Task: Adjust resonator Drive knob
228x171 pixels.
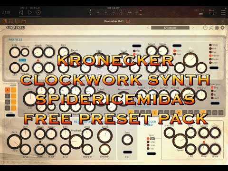Action: (x=87, y=134)
